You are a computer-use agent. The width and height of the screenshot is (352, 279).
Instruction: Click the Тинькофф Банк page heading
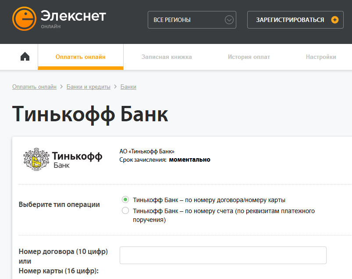click(x=90, y=115)
